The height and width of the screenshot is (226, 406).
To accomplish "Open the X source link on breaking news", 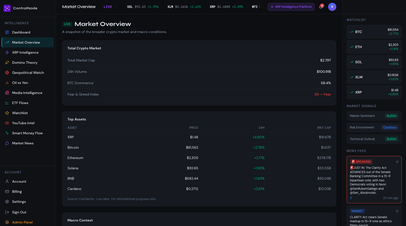I will tap(351, 198).
